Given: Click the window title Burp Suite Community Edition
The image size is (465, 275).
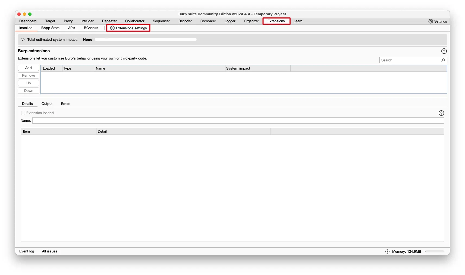Looking at the screenshot, I should click(x=232, y=14).
